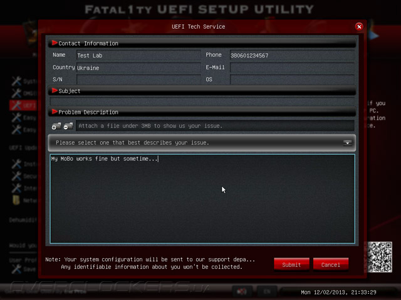Click the QR code image
This screenshot has width=401, height=300.
pos(380,257)
